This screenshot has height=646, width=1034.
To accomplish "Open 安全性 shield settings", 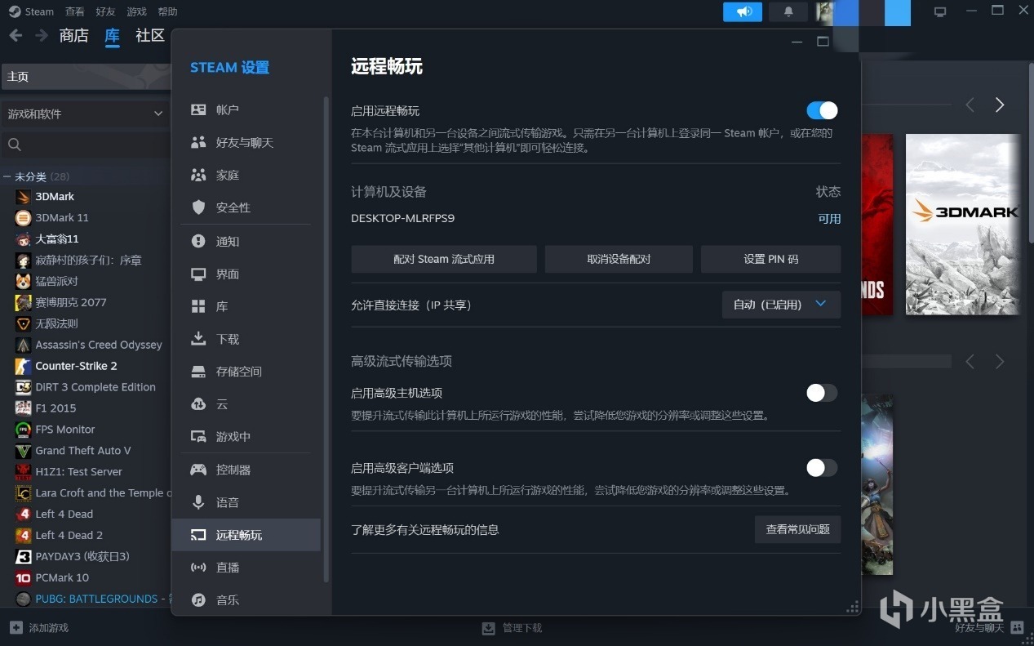I will click(x=246, y=207).
